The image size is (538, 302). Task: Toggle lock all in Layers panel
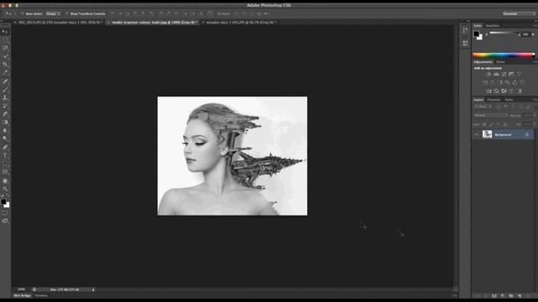point(505,124)
